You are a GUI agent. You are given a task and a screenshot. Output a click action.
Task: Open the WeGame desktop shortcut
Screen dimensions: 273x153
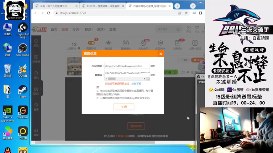(x=23, y=112)
